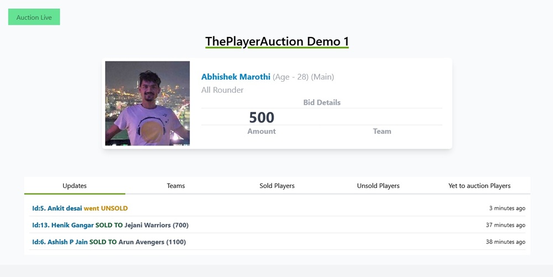Screen dimensions: 553x277
Task: Click Arun Avengers (1100) team text
Action: tap(152, 242)
